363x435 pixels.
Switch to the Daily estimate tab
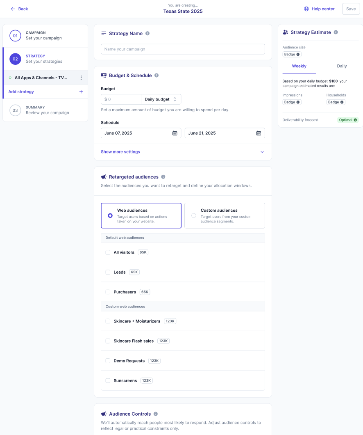coord(342,66)
